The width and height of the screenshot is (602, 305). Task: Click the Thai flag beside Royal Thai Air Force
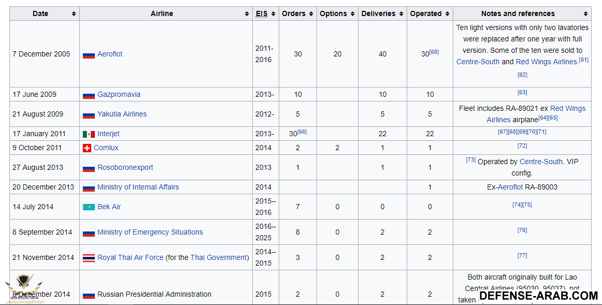click(89, 258)
